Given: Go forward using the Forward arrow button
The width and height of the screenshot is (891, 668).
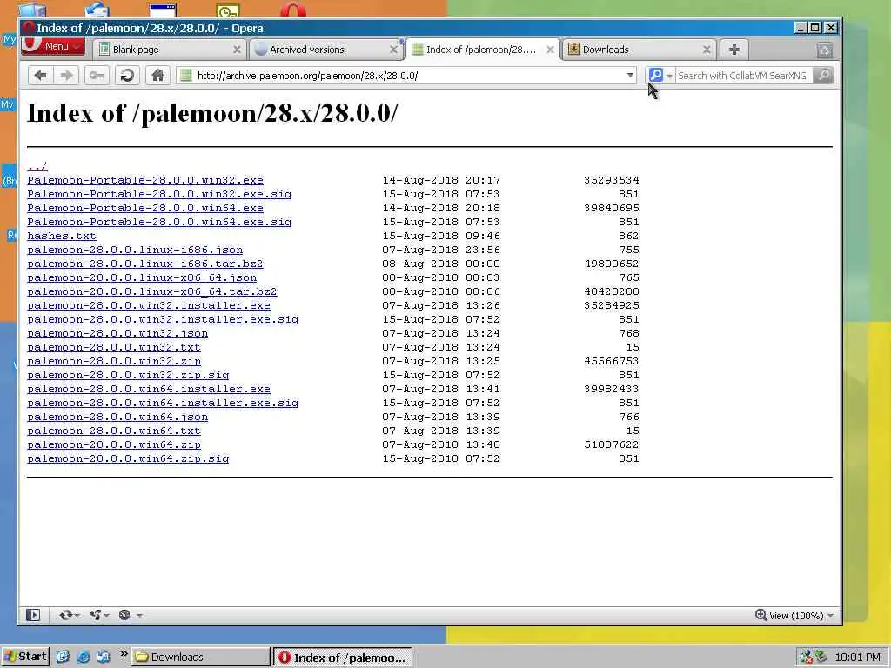Looking at the screenshot, I should pos(66,75).
